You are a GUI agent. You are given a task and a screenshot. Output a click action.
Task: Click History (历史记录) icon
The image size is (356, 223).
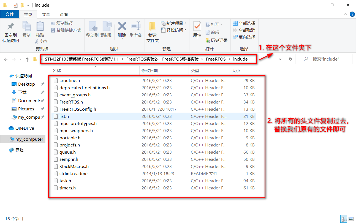coord(208,40)
